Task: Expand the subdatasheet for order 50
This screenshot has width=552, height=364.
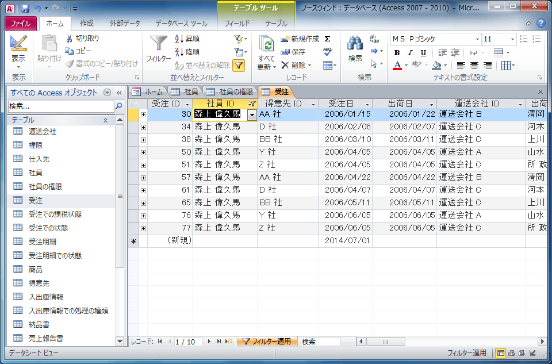Action: pos(143,152)
